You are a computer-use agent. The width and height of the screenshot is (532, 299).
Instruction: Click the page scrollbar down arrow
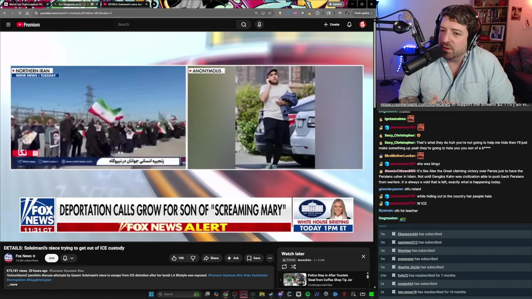click(x=374, y=287)
